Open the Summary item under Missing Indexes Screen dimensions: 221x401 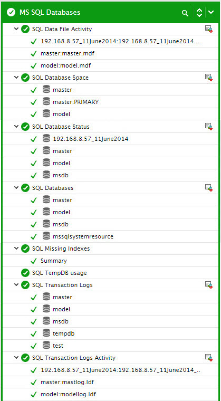pos(53,261)
